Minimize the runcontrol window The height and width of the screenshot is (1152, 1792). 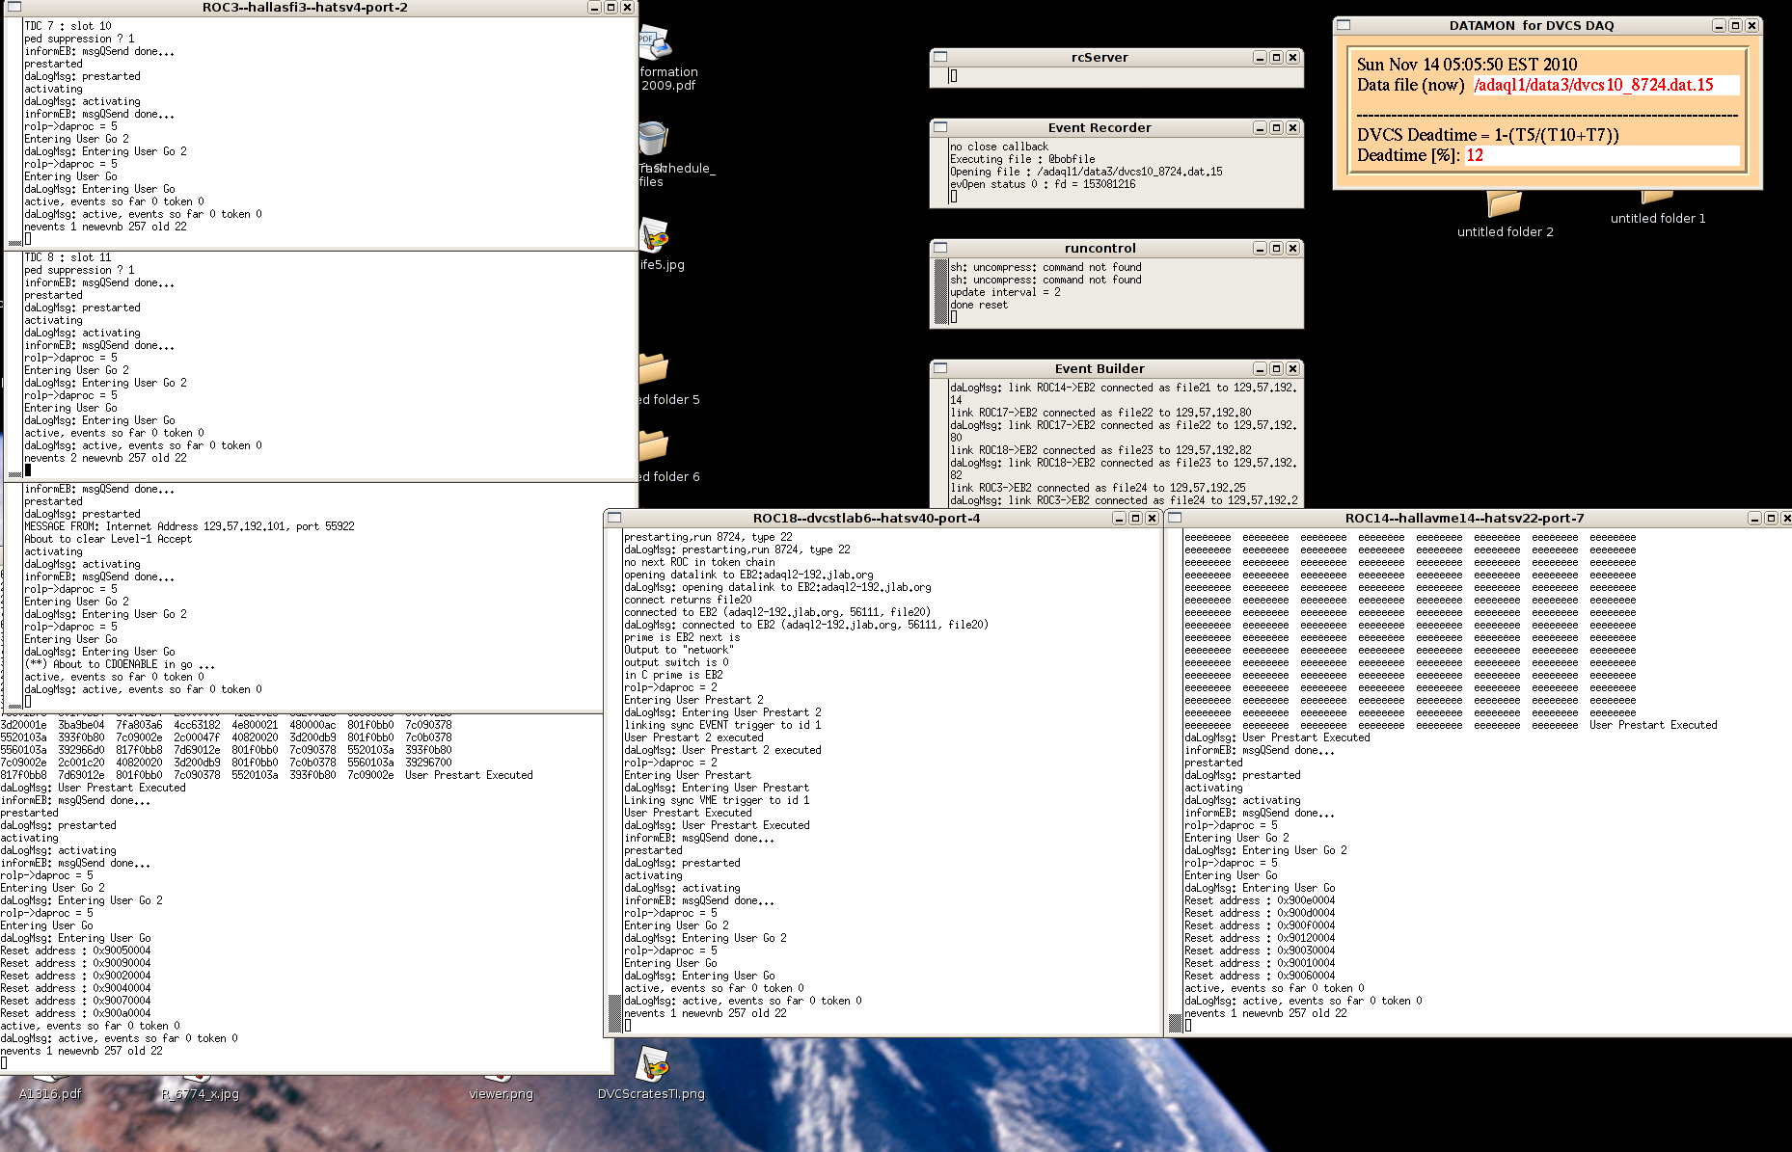pyautogui.click(x=1260, y=248)
